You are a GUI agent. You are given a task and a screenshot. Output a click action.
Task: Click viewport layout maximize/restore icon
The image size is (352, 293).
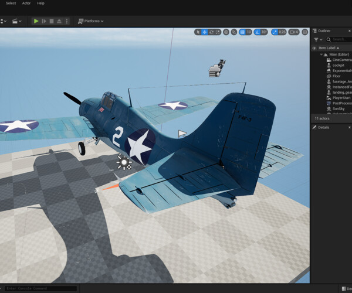tap(304, 32)
